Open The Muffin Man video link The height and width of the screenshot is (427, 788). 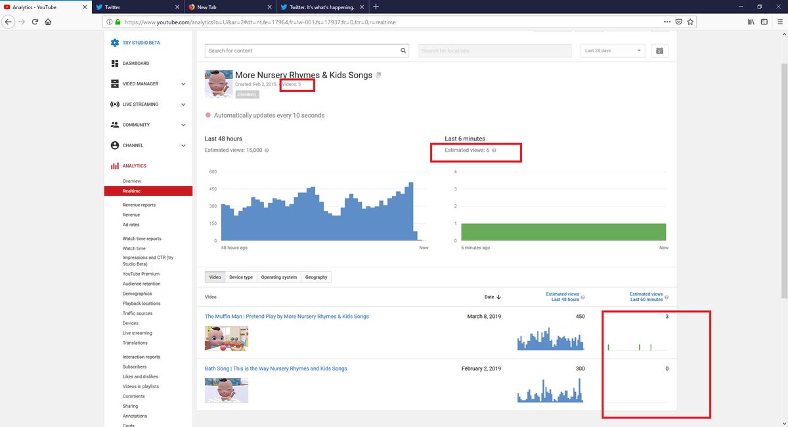tap(287, 316)
